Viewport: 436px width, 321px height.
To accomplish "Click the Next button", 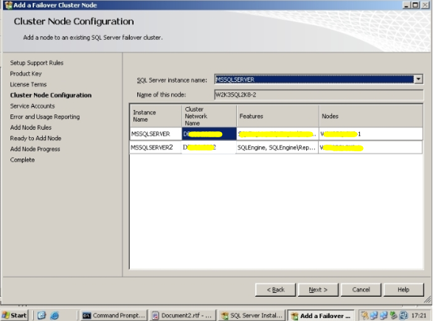I will coord(318,289).
